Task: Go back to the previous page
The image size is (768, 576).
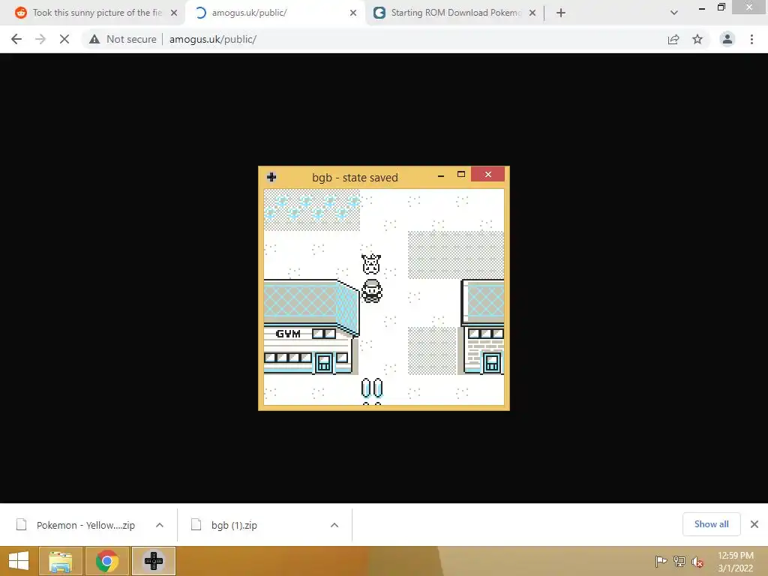Action: point(16,39)
